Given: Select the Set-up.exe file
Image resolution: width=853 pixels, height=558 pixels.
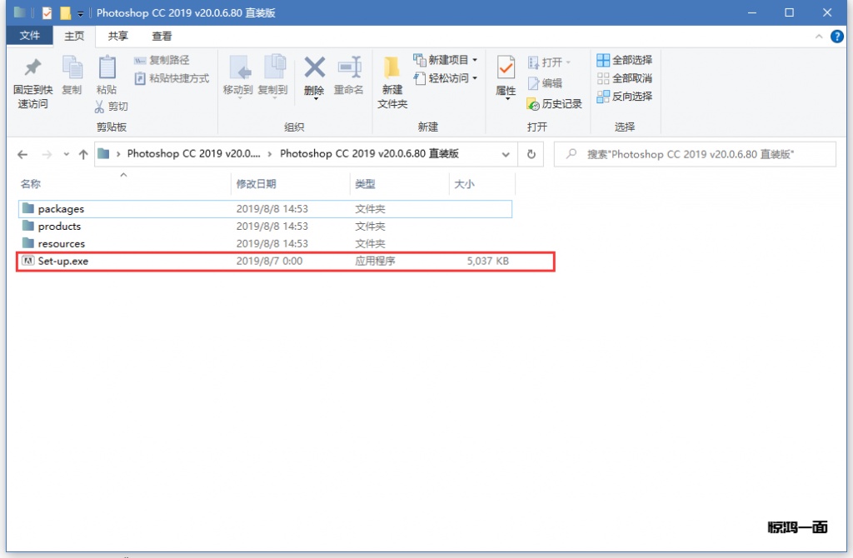Looking at the screenshot, I should 63,262.
